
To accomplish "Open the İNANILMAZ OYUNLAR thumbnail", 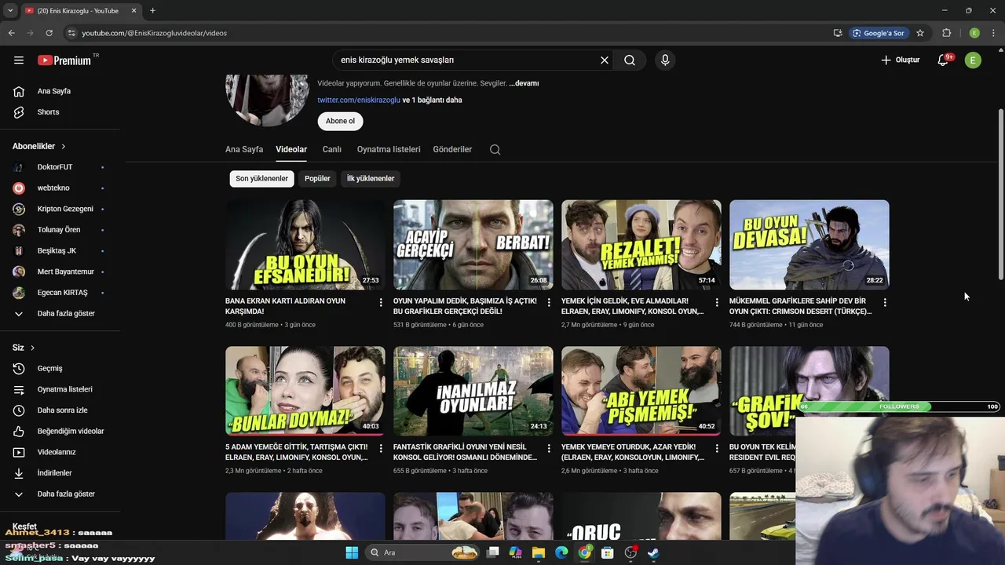I will click(x=473, y=391).
